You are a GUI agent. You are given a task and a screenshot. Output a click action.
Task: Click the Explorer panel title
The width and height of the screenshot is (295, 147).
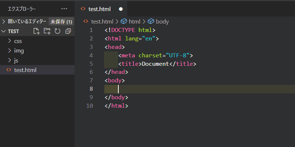point(22,9)
